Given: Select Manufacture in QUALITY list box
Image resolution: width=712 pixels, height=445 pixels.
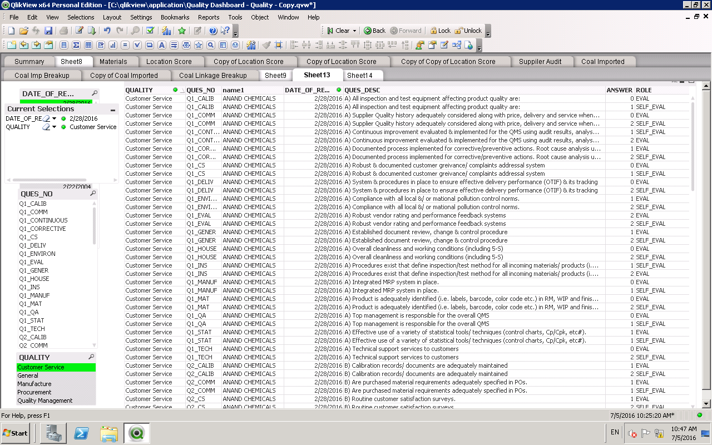Looking at the screenshot, I should click(56, 384).
